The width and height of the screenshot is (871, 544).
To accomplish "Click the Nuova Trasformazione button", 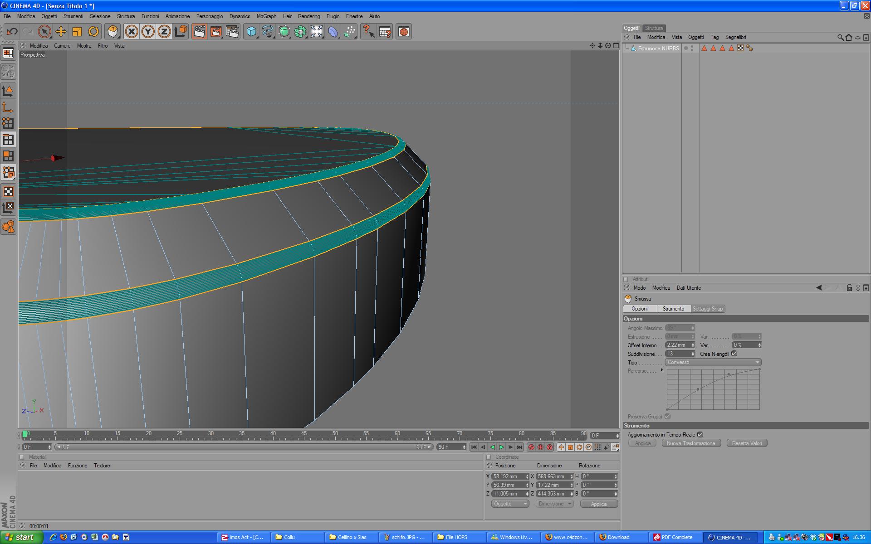I will 690,443.
